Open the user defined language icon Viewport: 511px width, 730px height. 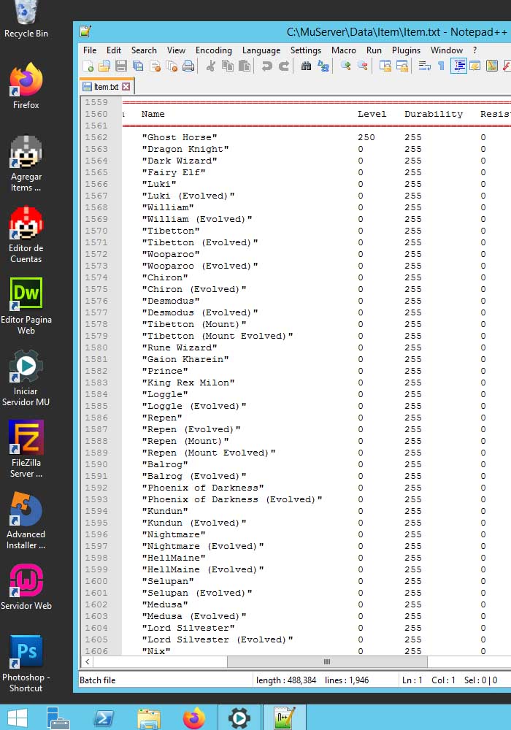475,66
